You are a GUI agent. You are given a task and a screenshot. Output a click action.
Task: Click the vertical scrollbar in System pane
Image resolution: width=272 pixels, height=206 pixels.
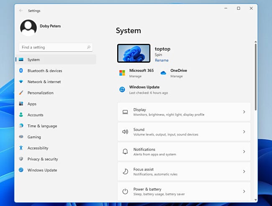pyautogui.click(x=255, y=75)
